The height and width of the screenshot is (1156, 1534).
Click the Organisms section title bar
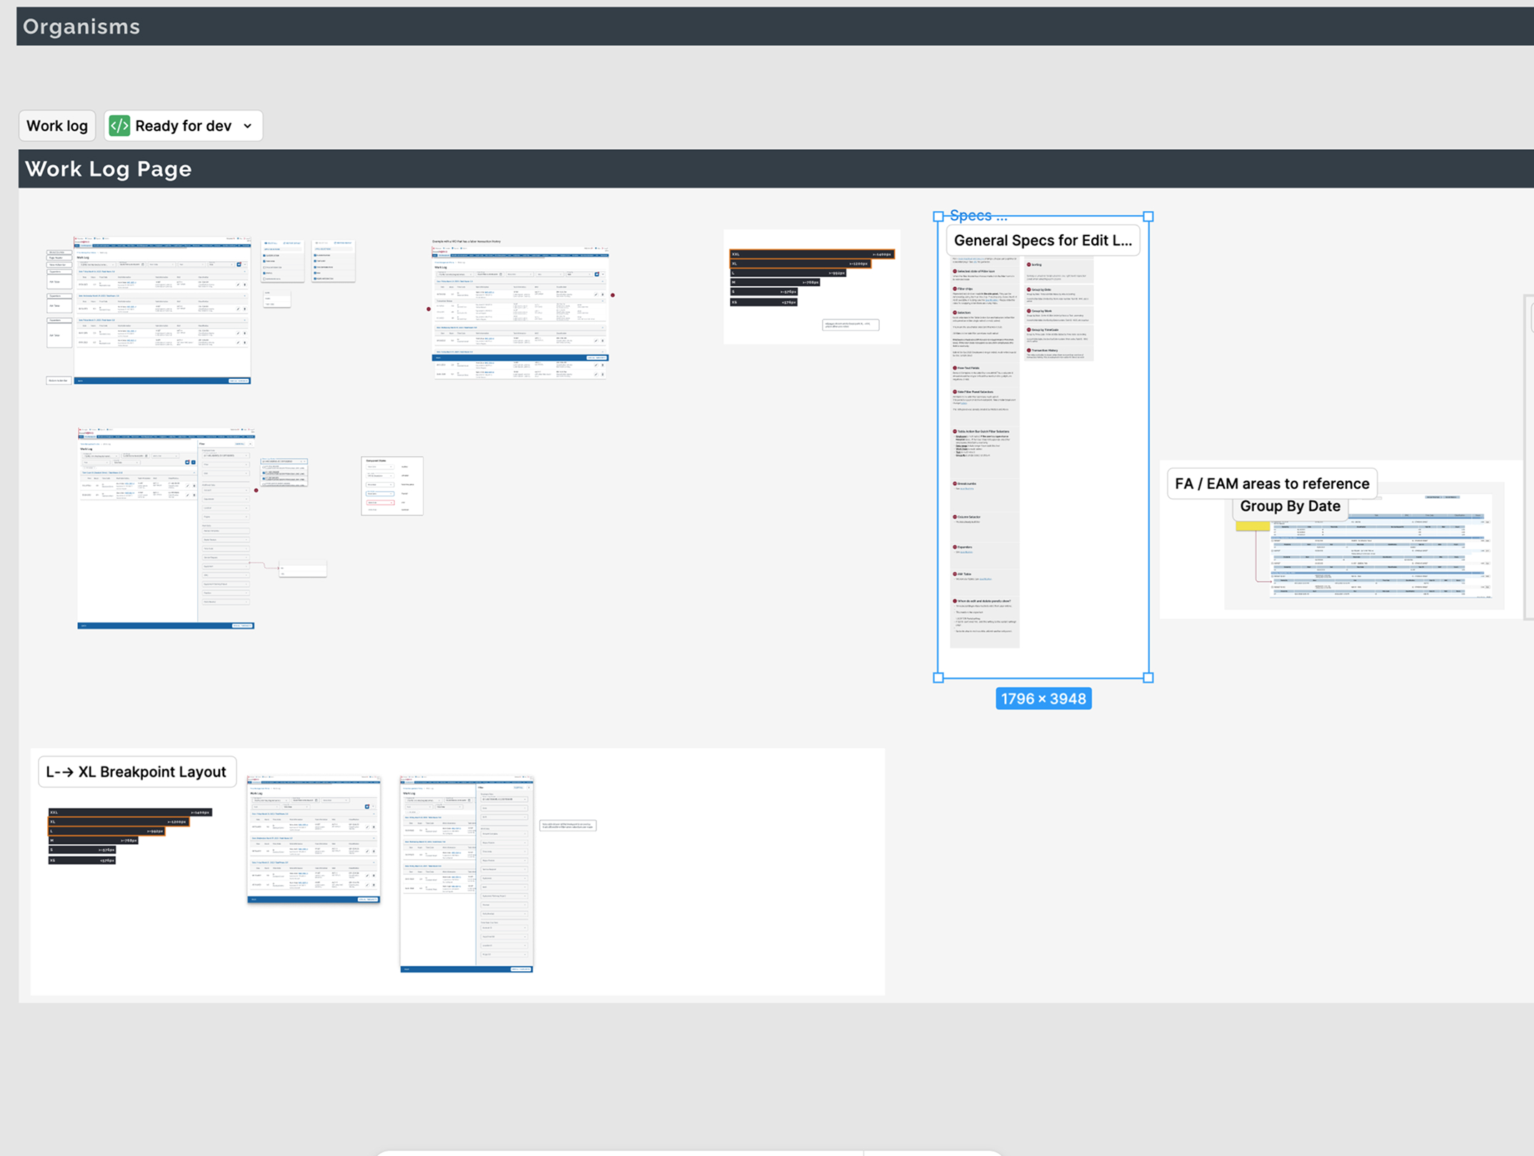pos(81,27)
